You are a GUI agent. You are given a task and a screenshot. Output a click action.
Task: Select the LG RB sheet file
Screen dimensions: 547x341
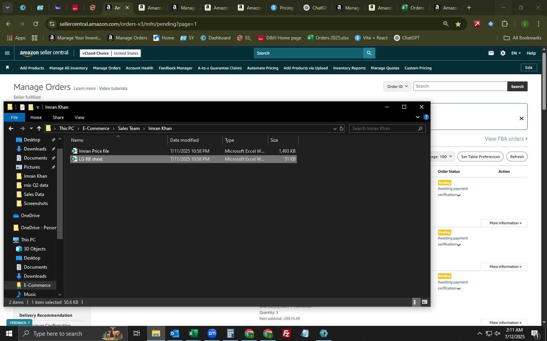[x=183, y=159]
